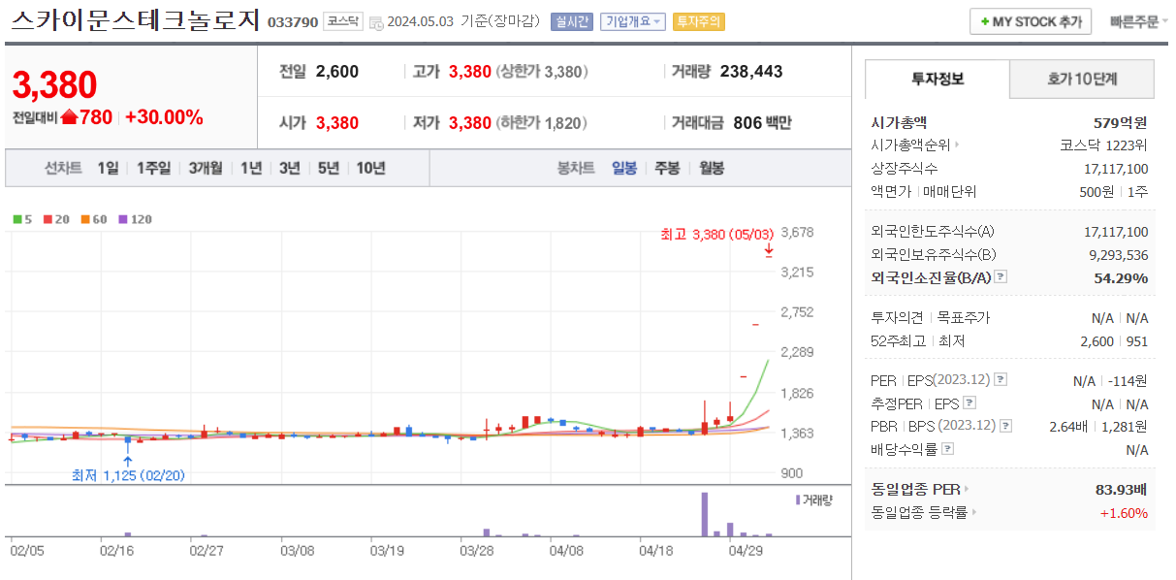Click the 04/29 date axis label

point(745,550)
